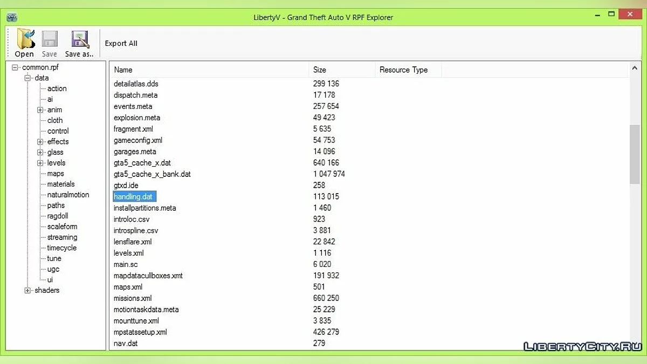647x364 pixels.
Task: Expand the shaders folder node
Action: pyautogui.click(x=27, y=291)
